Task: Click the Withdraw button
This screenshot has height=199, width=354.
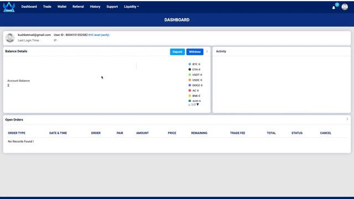Action: pyautogui.click(x=195, y=52)
